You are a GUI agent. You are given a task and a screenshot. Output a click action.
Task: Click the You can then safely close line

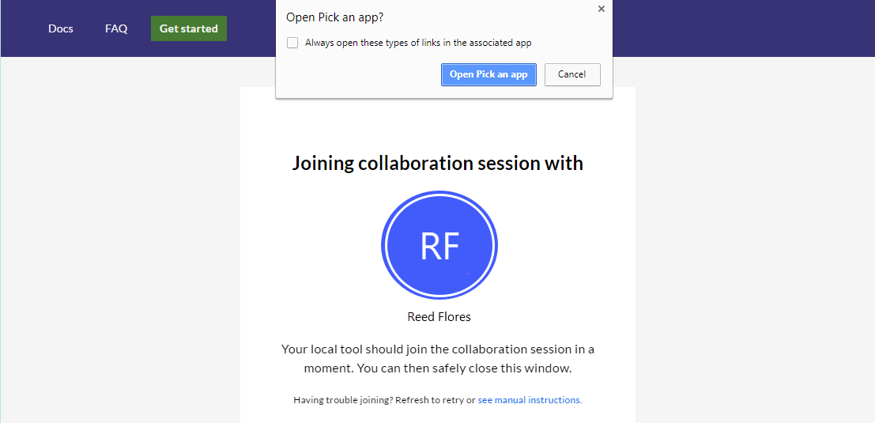coord(465,368)
